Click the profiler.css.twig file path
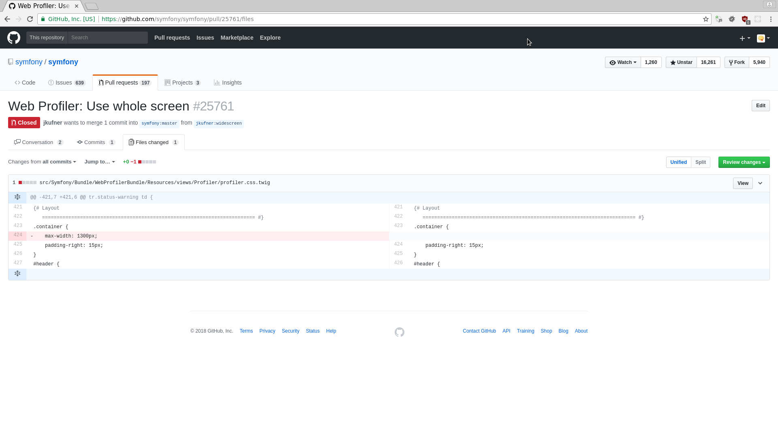 coord(155,183)
